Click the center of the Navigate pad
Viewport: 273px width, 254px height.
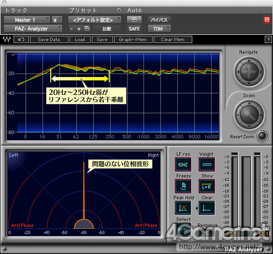point(249,72)
